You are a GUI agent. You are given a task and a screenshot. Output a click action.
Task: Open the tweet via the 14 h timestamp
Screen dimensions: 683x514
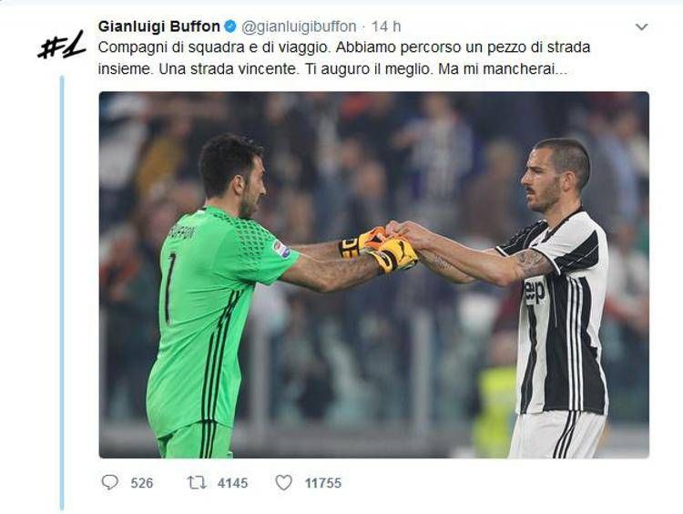[386, 26]
